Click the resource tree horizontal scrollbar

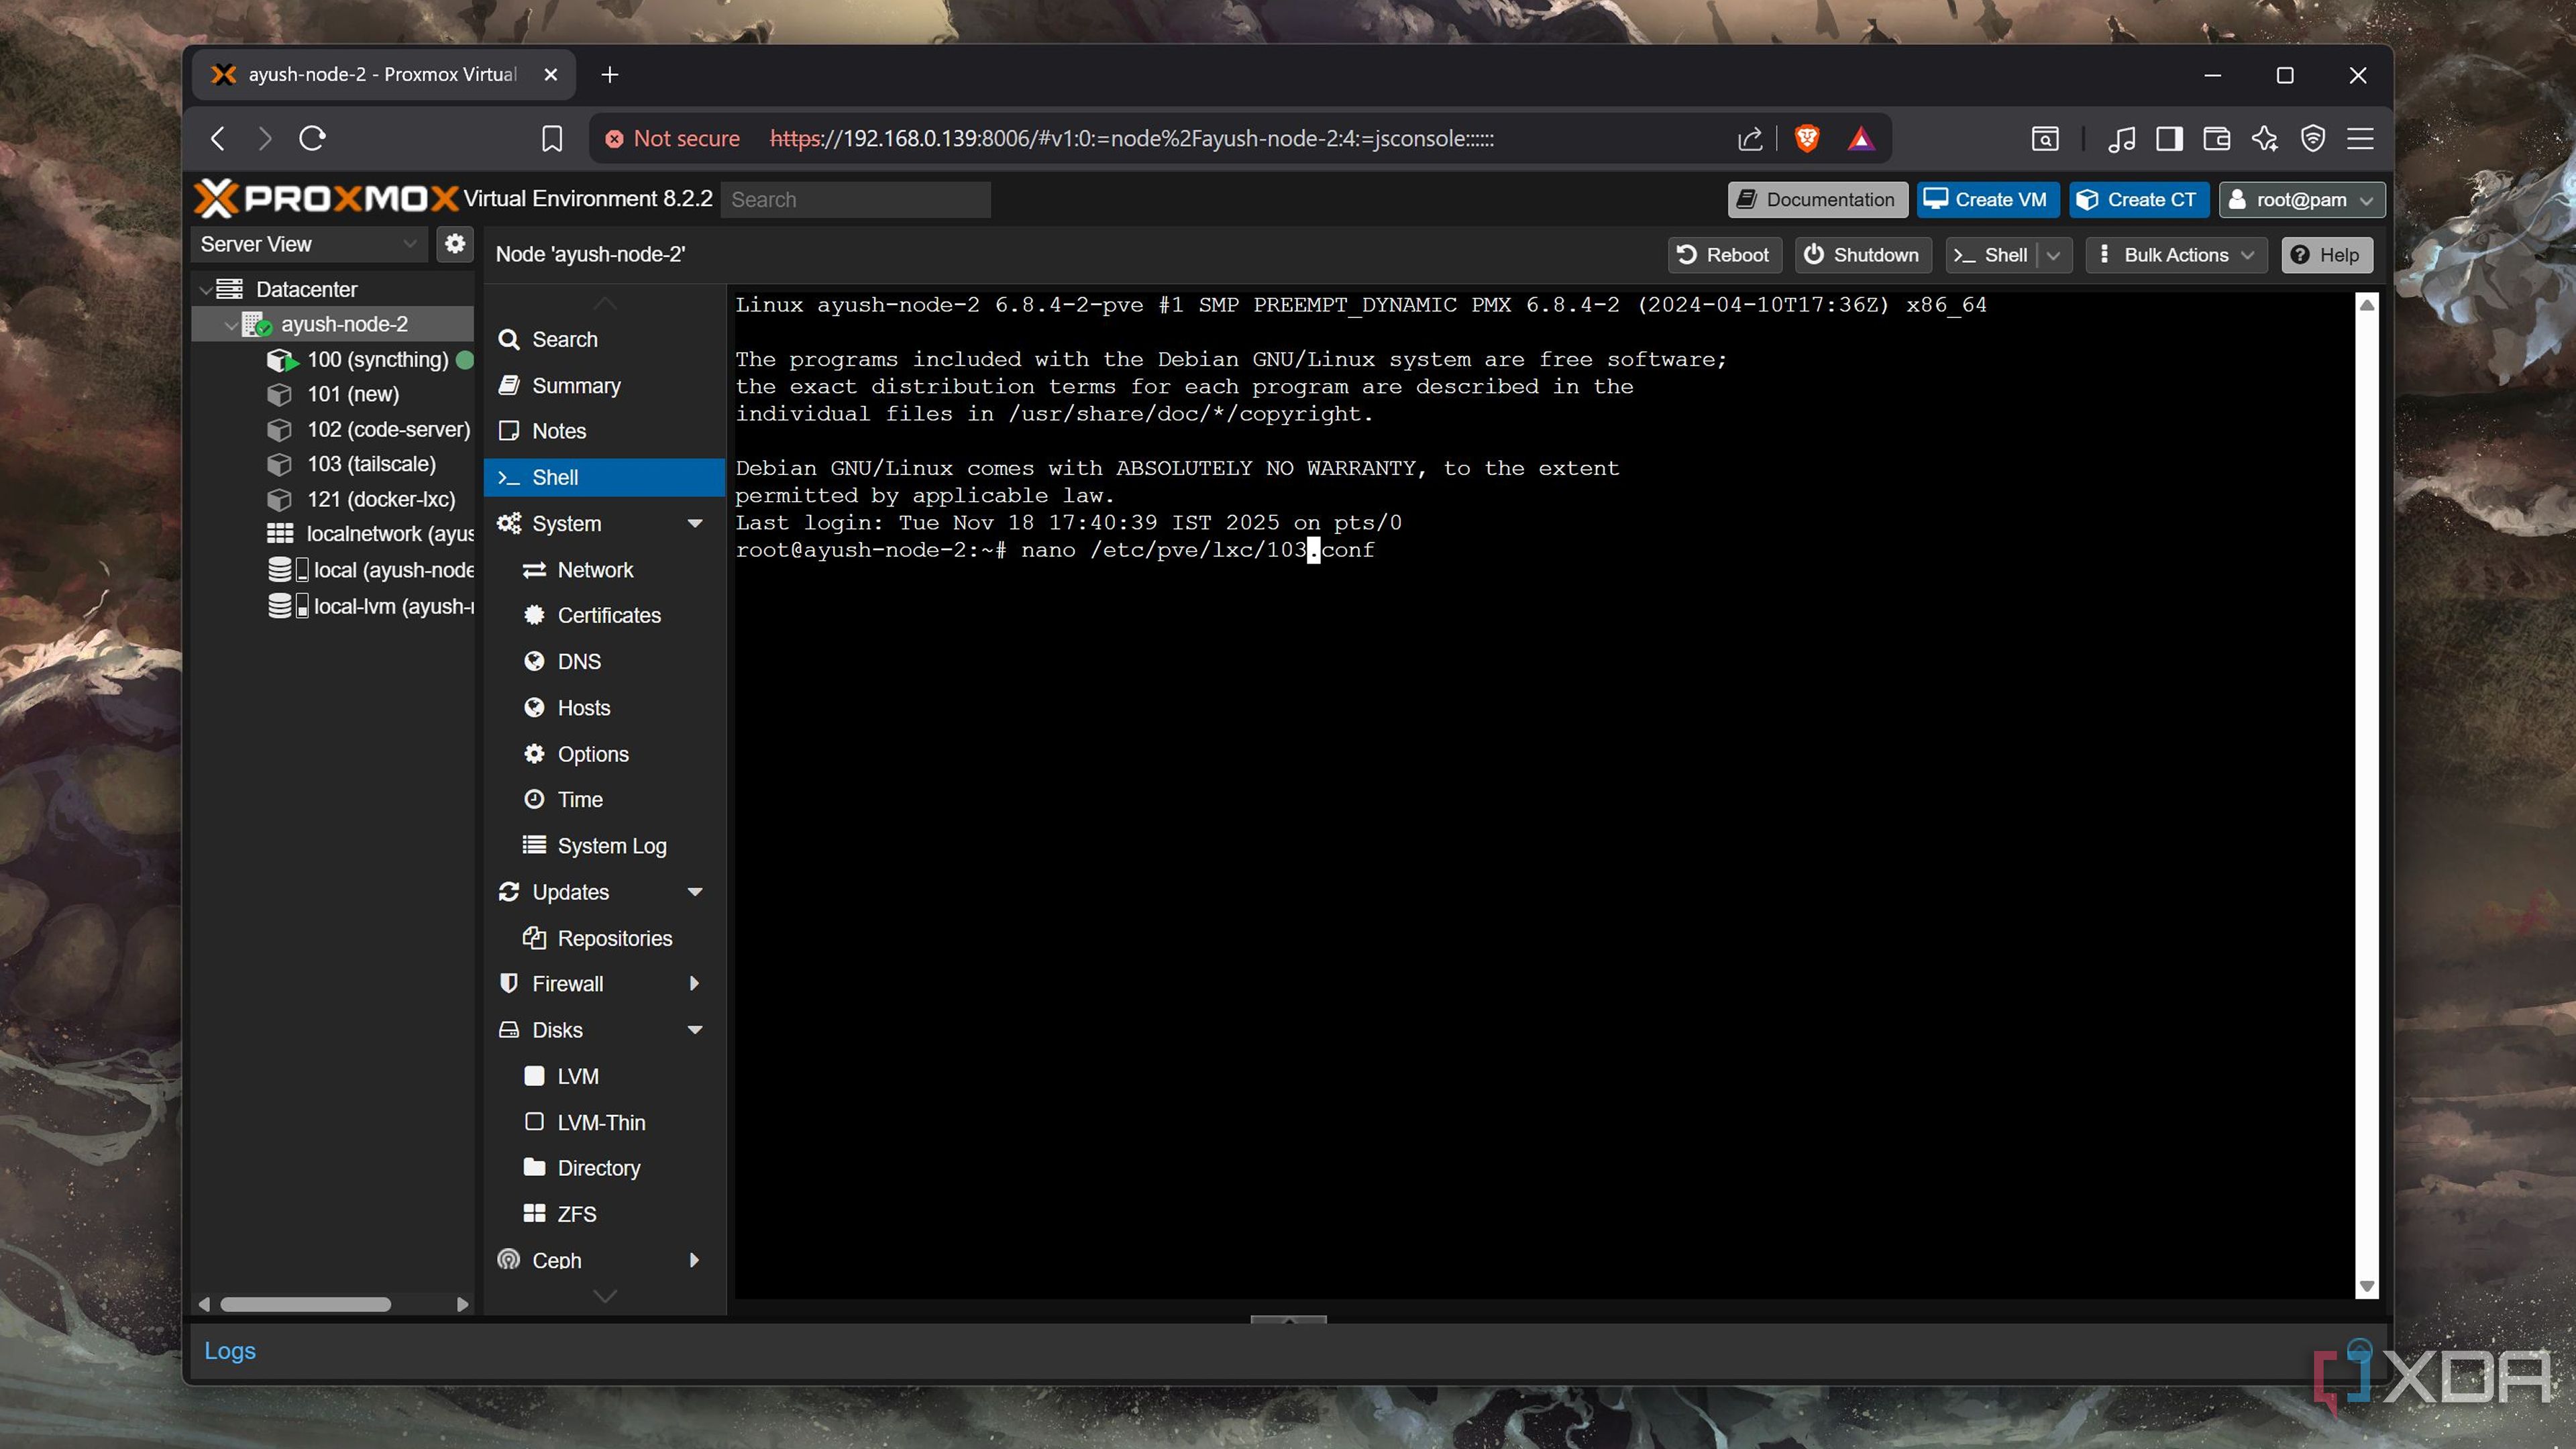306,1304
